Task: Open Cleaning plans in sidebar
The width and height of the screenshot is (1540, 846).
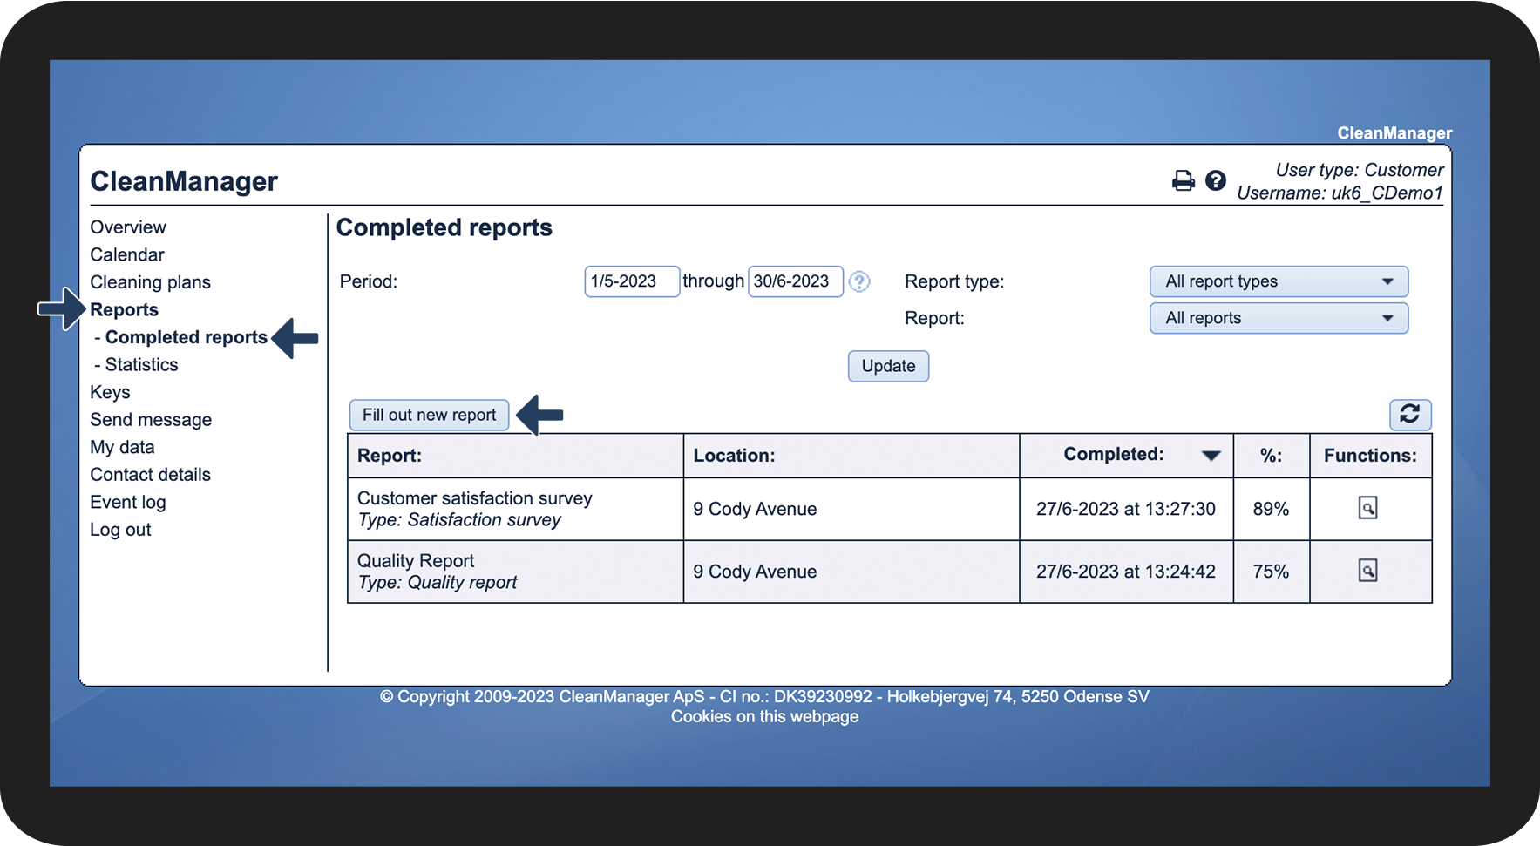Action: 150,282
